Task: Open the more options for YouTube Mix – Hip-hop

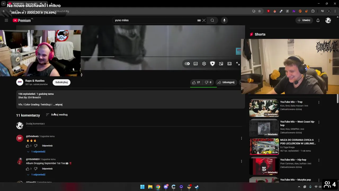Action: [319, 160]
